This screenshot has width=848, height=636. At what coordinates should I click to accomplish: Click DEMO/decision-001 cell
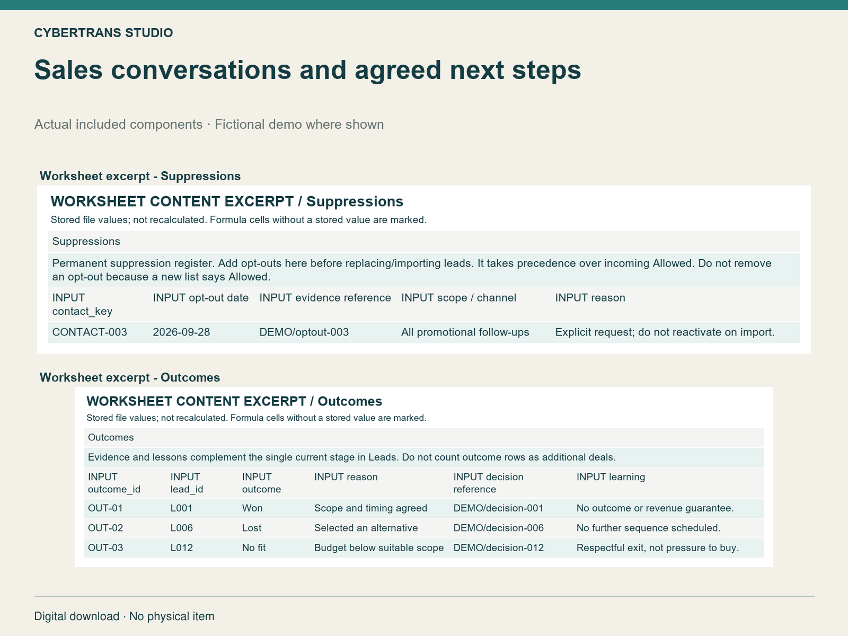498,508
